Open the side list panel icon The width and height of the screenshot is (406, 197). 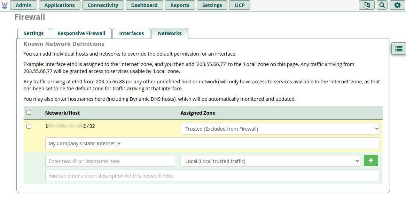(399, 49)
